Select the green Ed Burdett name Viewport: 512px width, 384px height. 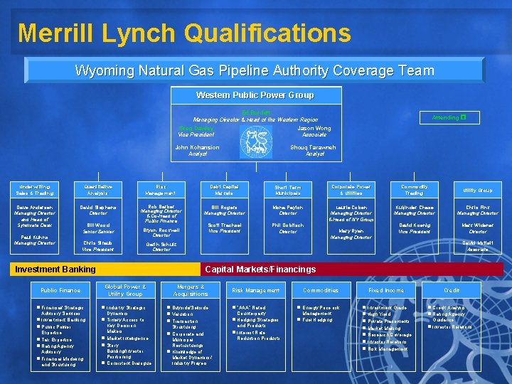(256, 112)
